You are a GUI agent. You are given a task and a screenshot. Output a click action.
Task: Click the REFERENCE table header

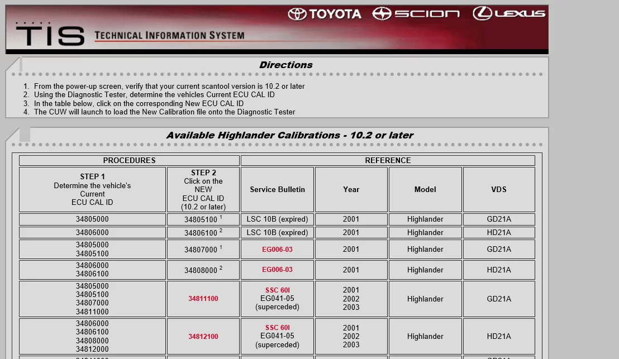click(x=388, y=160)
